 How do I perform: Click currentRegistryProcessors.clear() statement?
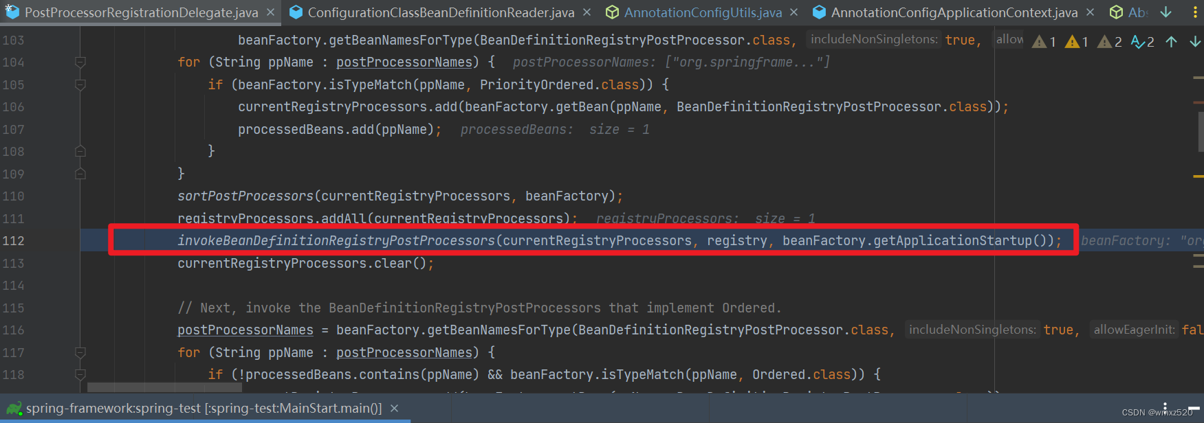(x=306, y=264)
